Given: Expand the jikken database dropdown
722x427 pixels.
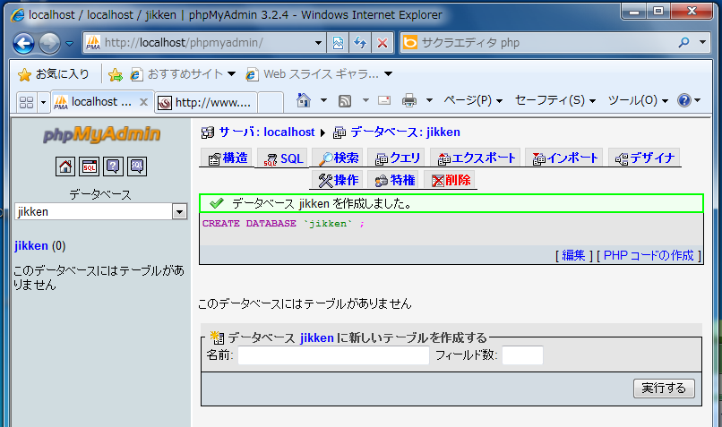Looking at the screenshot, I should pyautogui.click(x=179, y=212).
